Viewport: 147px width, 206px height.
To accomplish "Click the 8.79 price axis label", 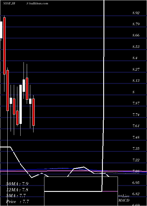I will click(x=136, y=24).
